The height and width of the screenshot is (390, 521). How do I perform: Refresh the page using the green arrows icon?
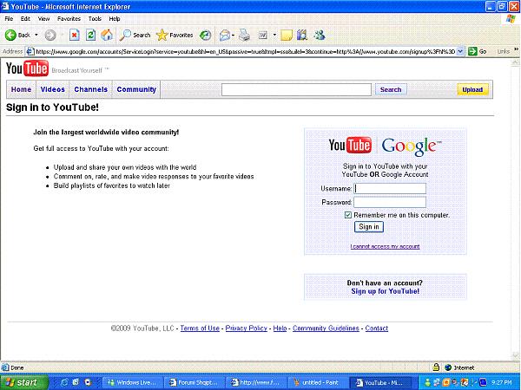[90, 35]
